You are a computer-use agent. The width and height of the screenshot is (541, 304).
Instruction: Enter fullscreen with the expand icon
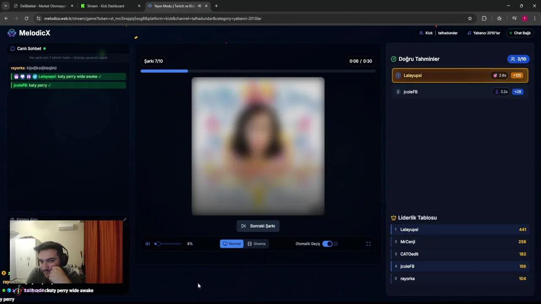pos(369,244)
